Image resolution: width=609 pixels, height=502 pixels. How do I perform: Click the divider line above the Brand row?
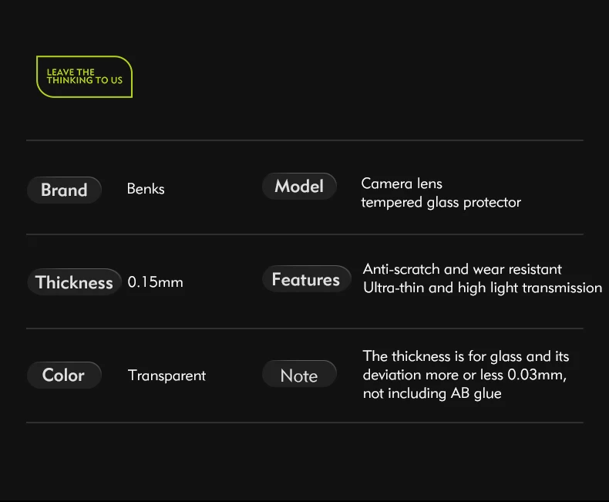click(304, 140)
